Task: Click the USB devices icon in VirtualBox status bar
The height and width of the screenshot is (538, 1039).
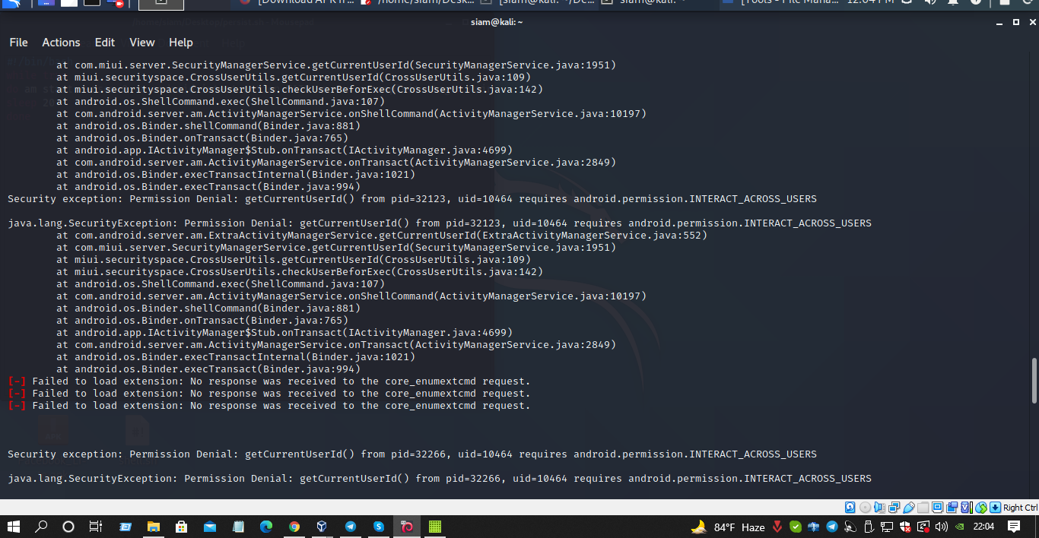Action: point(910,507)
